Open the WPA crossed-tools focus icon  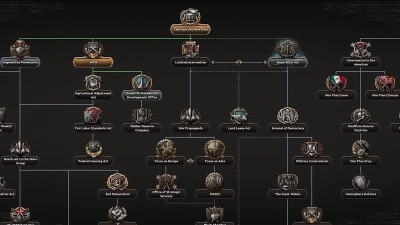(x=93, y=49)
